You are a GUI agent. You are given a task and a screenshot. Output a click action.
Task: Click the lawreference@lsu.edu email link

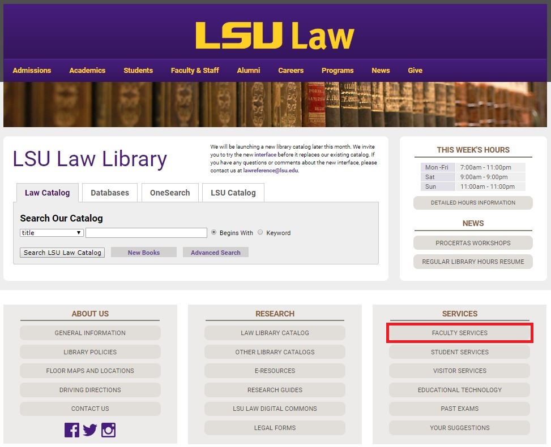[271, 171]
